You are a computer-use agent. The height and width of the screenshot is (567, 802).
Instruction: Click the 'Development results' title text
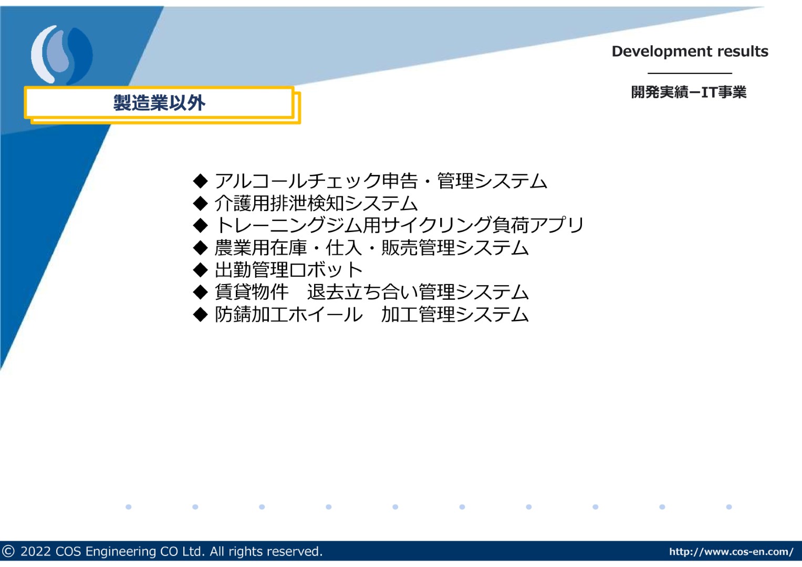690,51
